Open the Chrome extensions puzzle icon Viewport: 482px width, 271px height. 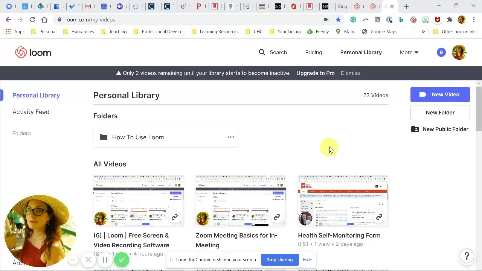pyautogui.click(x=449, y=20)
